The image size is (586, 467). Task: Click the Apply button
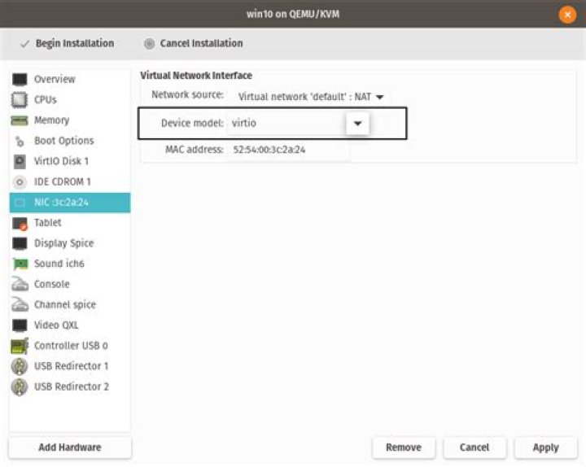pyautogui.click(x=545, y=447)
